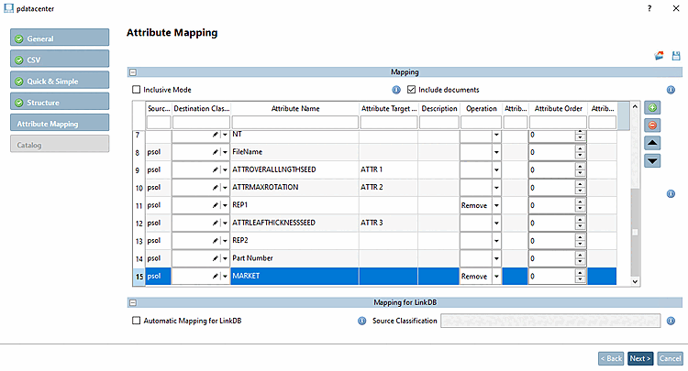
Task: Click edit pencil in REP2 row
Action: (x=215, y=241)
